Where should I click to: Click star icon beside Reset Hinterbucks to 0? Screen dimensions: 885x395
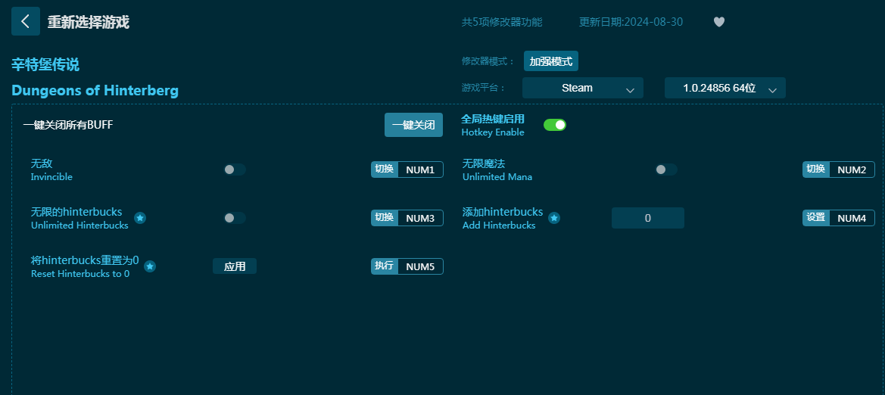pyautogui.click(x=150, y=266)
